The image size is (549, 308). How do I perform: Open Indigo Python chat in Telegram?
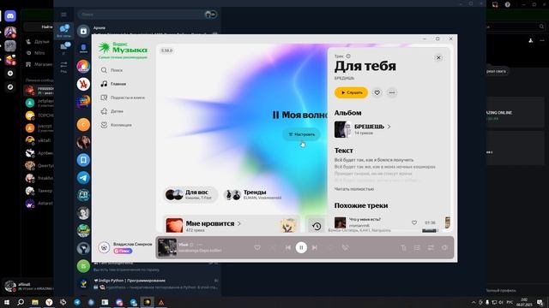click(x=148, y=283)
